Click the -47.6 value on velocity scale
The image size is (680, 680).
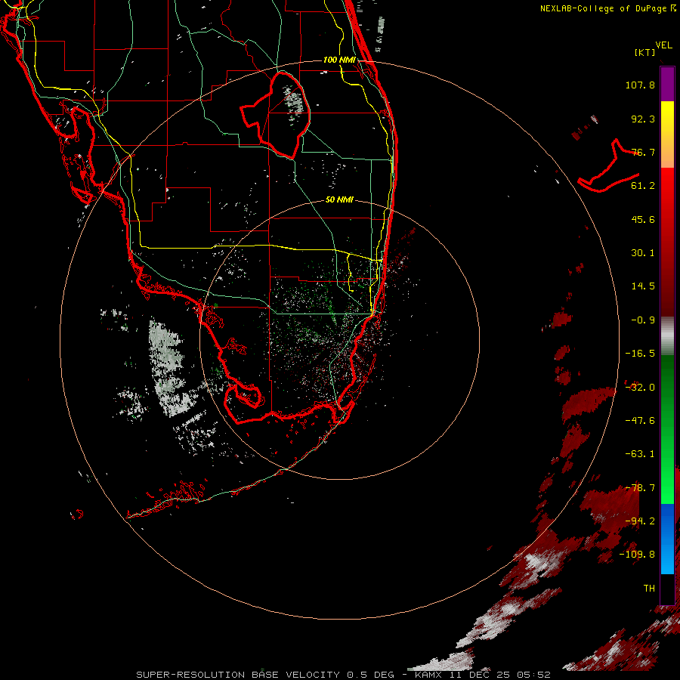point(640,420)
